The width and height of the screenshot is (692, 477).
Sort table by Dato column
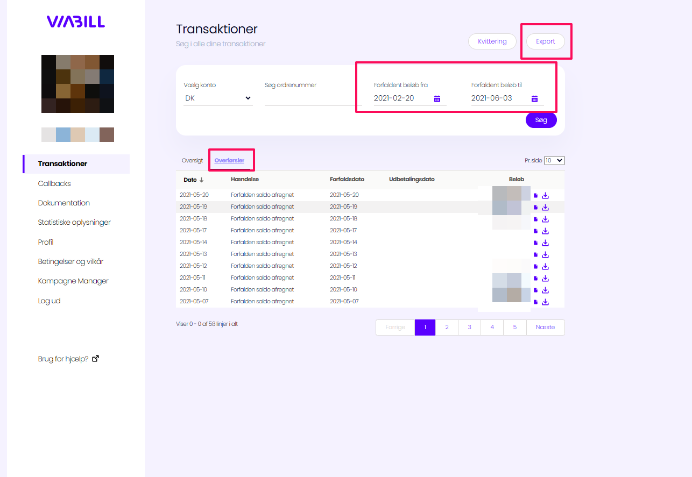click(193, 180)
